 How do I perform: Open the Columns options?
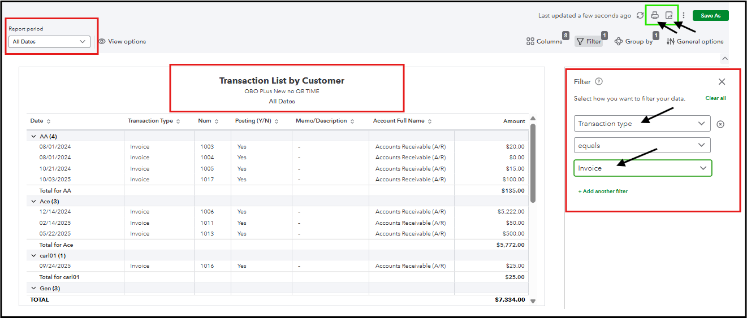tap(544, 41)
